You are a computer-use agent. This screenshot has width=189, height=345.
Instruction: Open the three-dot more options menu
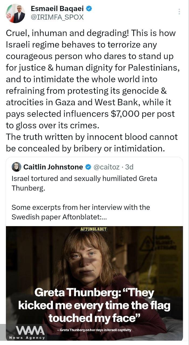[179, 12]
